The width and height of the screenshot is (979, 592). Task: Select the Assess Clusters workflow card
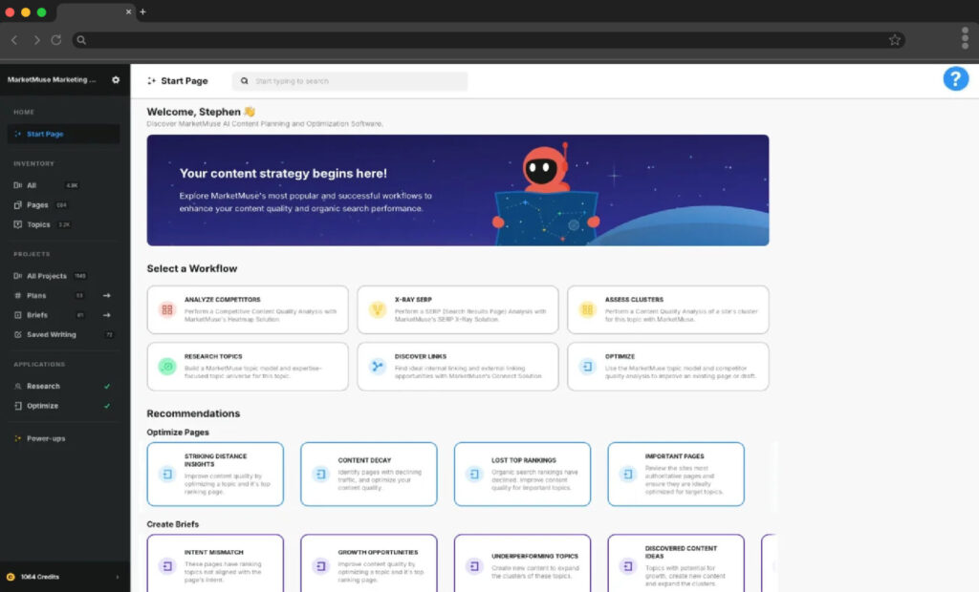pos(668,309)
